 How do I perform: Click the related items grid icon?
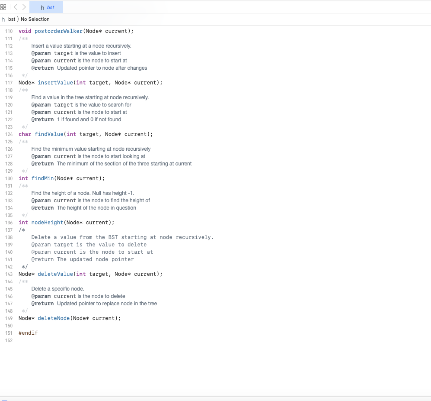[x=3, y=6]
